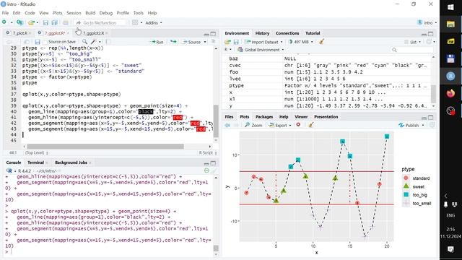The height and width of the screenshot is (260, 462).
Task: Click the Run button
Action: pyautogui.click(x=157, y=42)
